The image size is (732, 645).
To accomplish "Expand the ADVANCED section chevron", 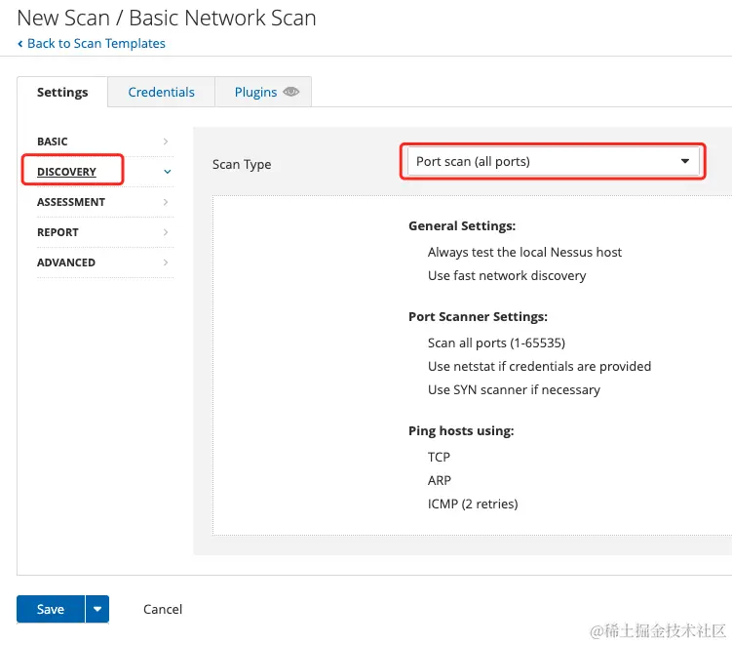I will click(x=166, y=262).
